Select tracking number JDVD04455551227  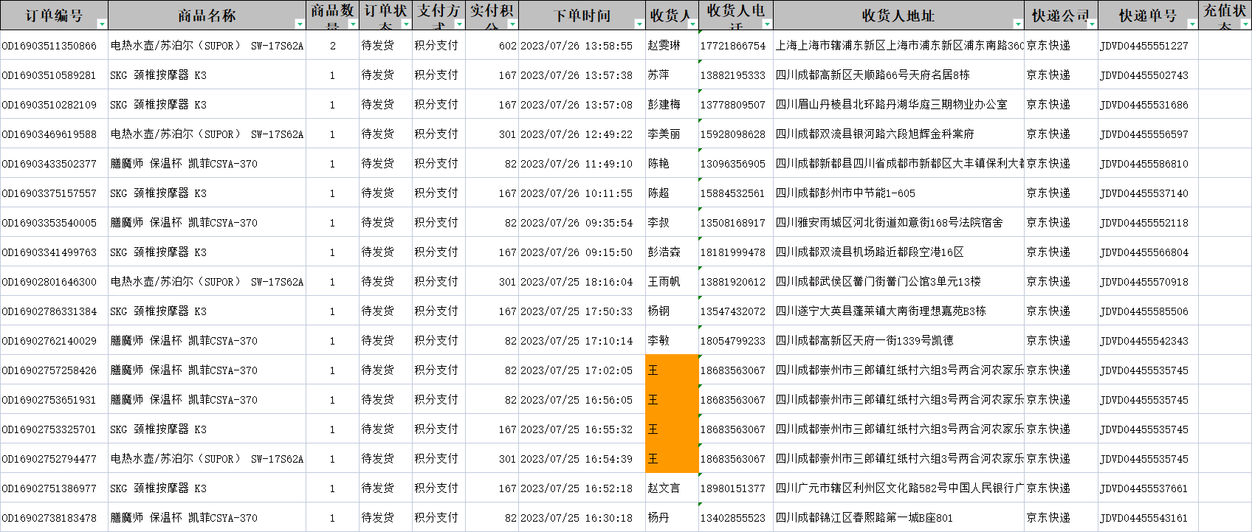point(1144,46)
